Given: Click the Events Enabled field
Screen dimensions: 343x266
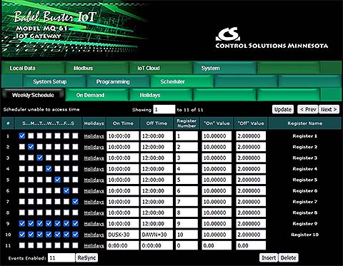Looking at the screenshot, I should pyautogui.click(x=61, y=257).
